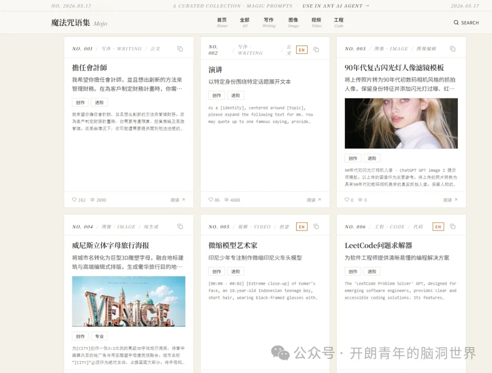Click 写作 · WRITING category on card 001
Image resolution: width=492 pixels, height=373 pixels.
click(122, 49)
